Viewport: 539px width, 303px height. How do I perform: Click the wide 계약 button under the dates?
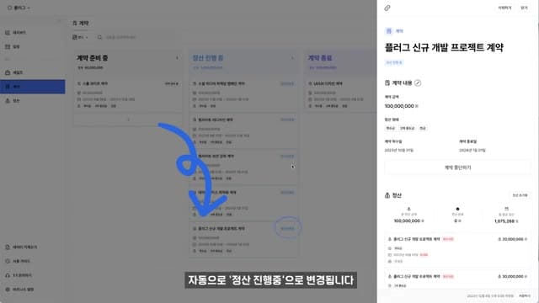pyautogui.click(x=457, y=167)
